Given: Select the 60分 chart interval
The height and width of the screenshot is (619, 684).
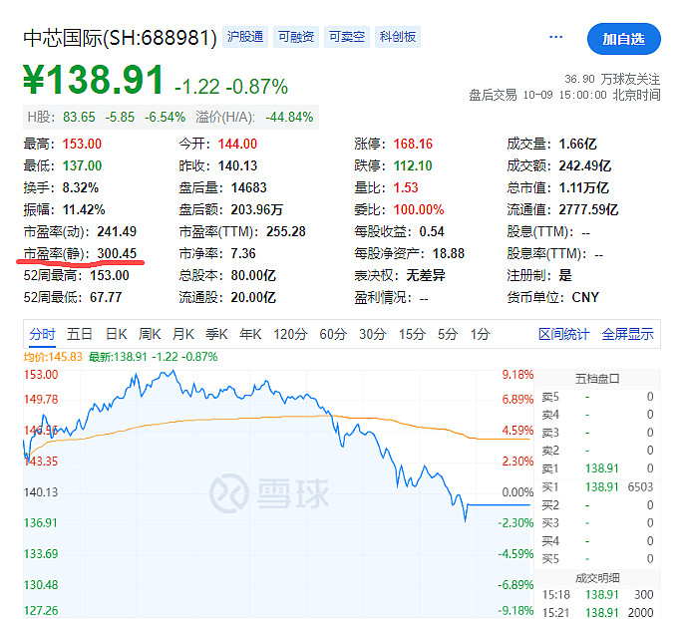Looking at the screenshot, I should coord(333,334).
